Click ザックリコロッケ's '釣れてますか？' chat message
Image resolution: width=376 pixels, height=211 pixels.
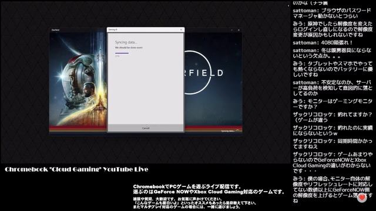[333, 117]
